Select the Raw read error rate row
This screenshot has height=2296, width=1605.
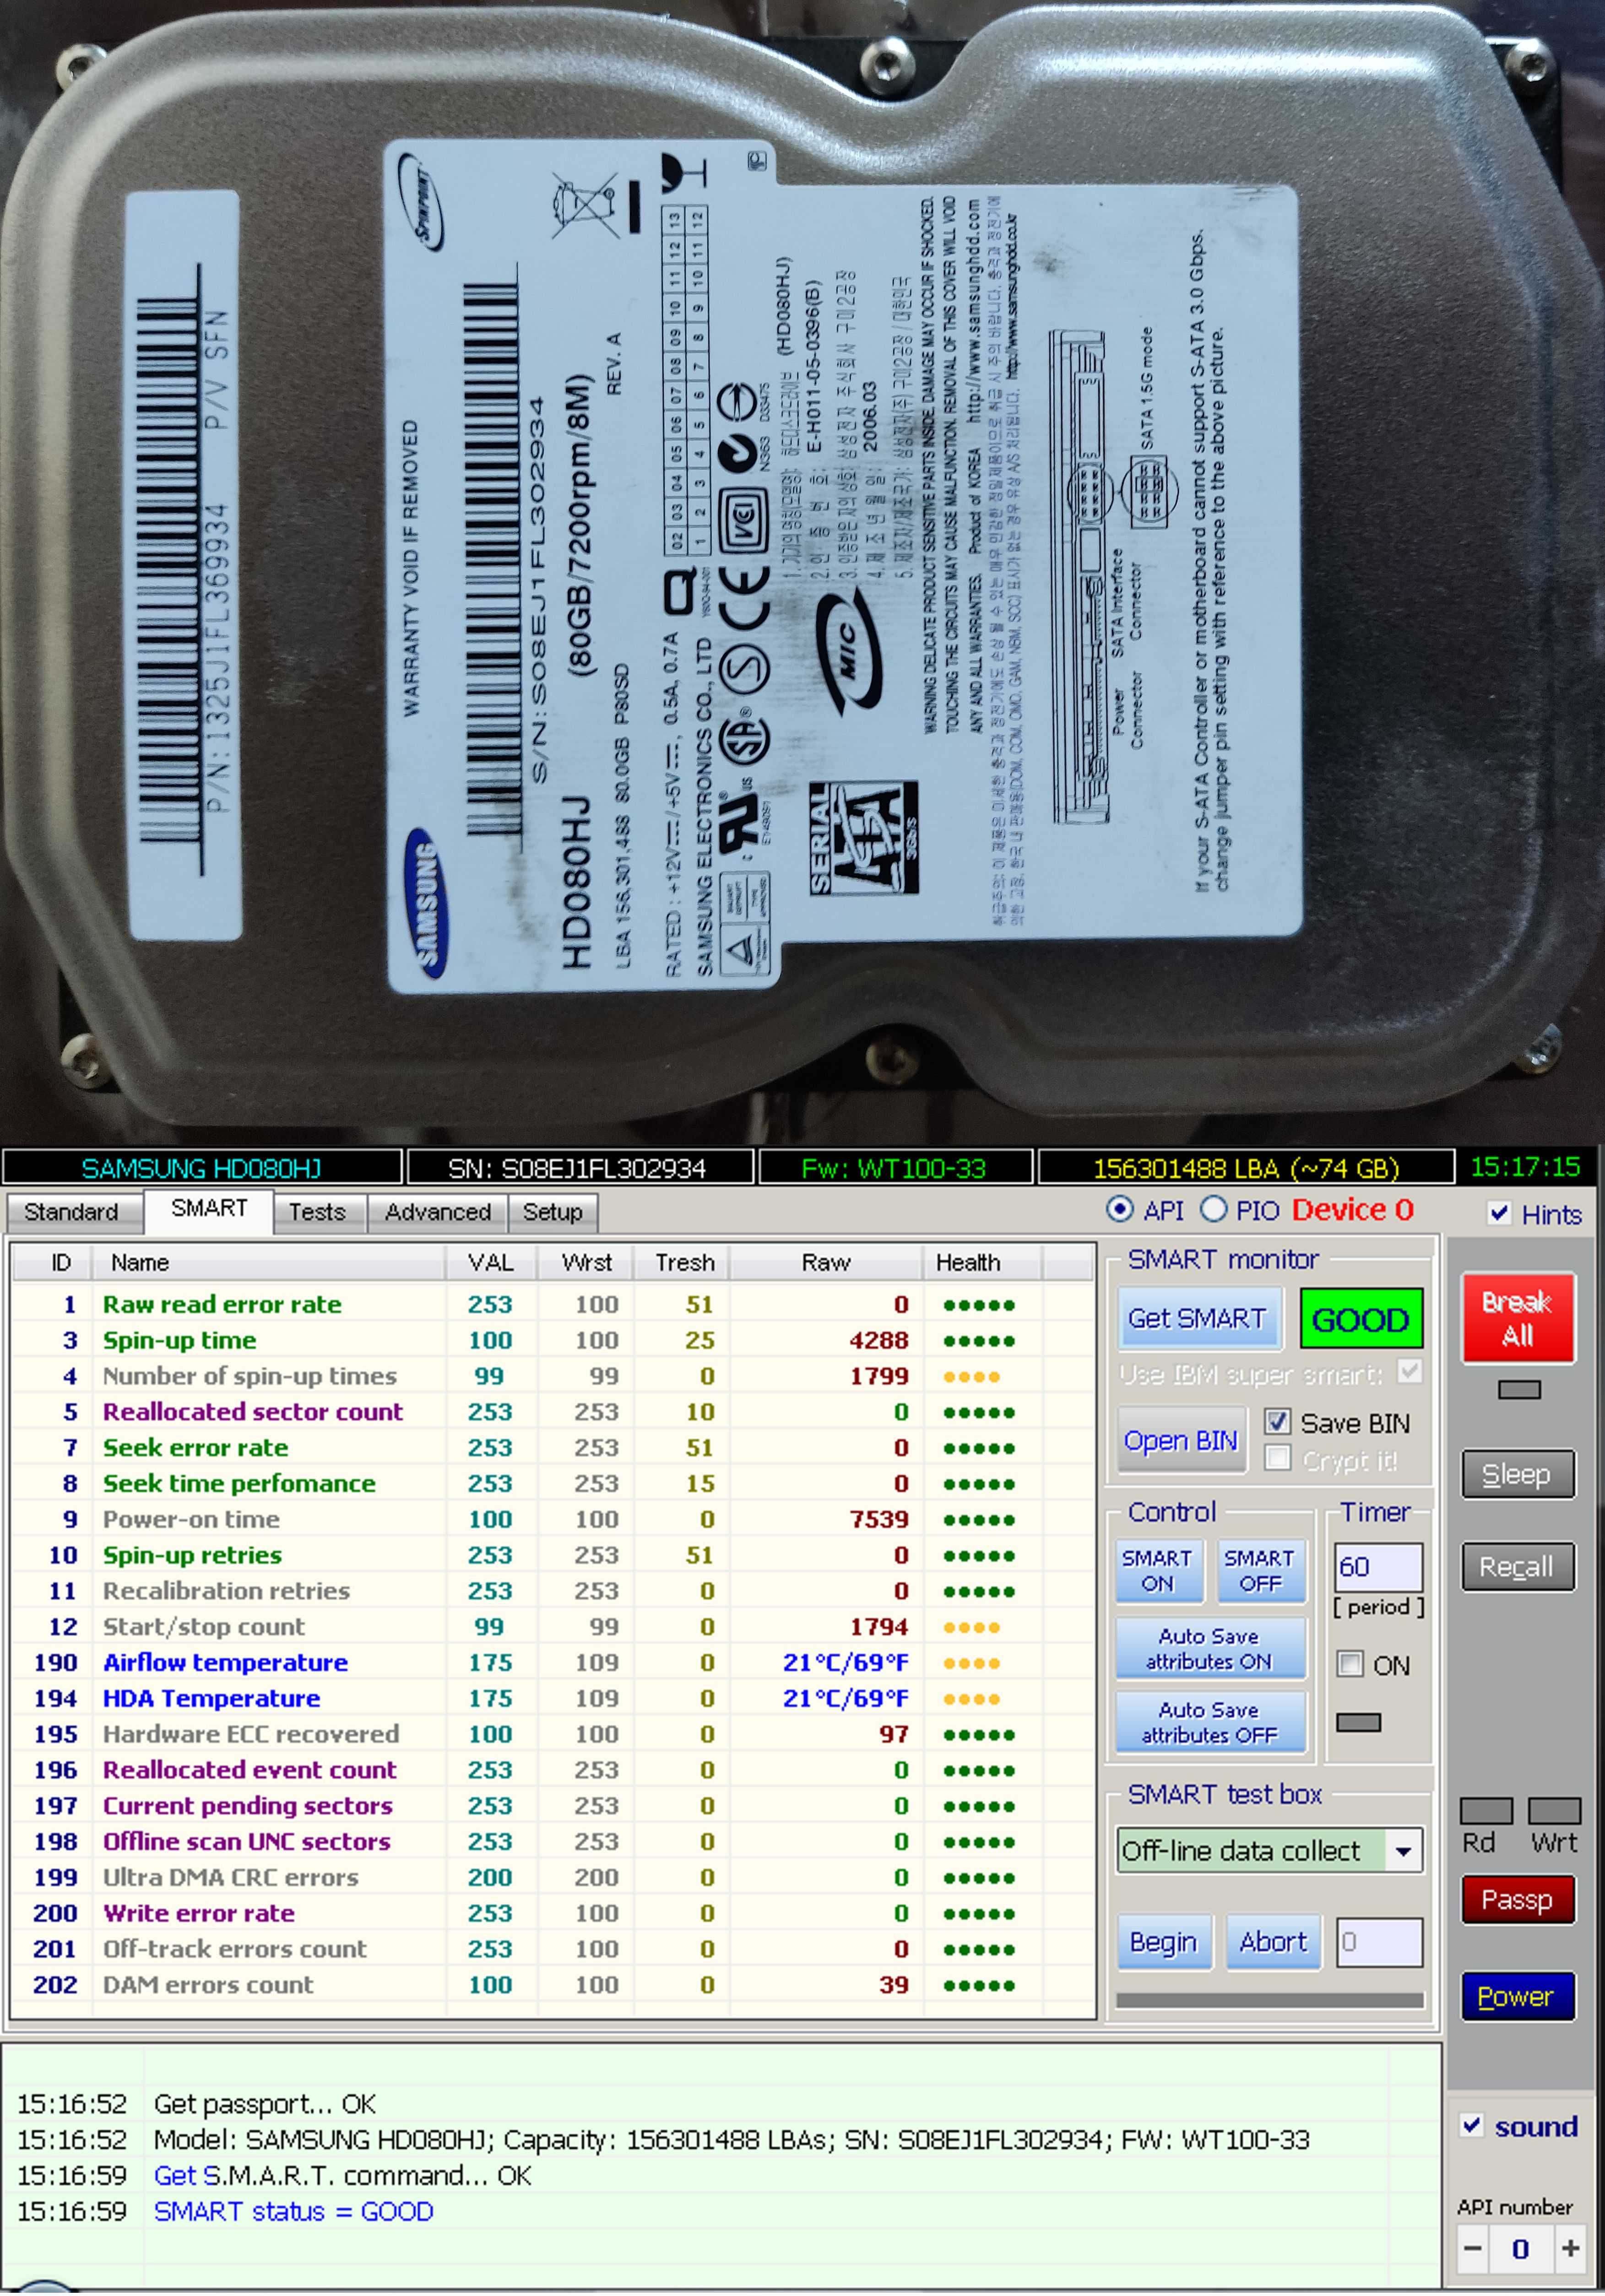pyautogui.click(x=553, y=1304)
